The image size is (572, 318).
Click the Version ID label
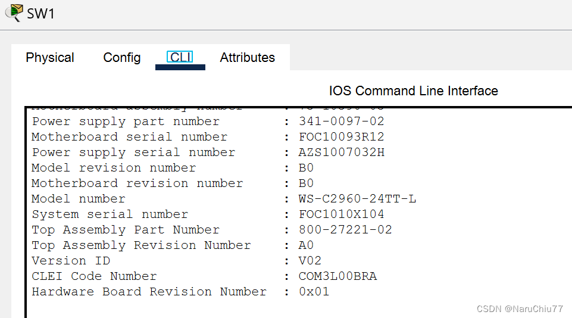click(71, 261)
